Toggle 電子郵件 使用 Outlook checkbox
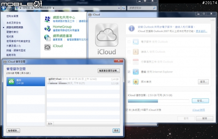Image resolution: width=218 pixels, height=139 pixels. 129,42
